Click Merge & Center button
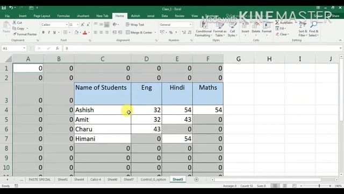This screenshot has height=194, width=344. pyautogui.click(x=139, y=32)
